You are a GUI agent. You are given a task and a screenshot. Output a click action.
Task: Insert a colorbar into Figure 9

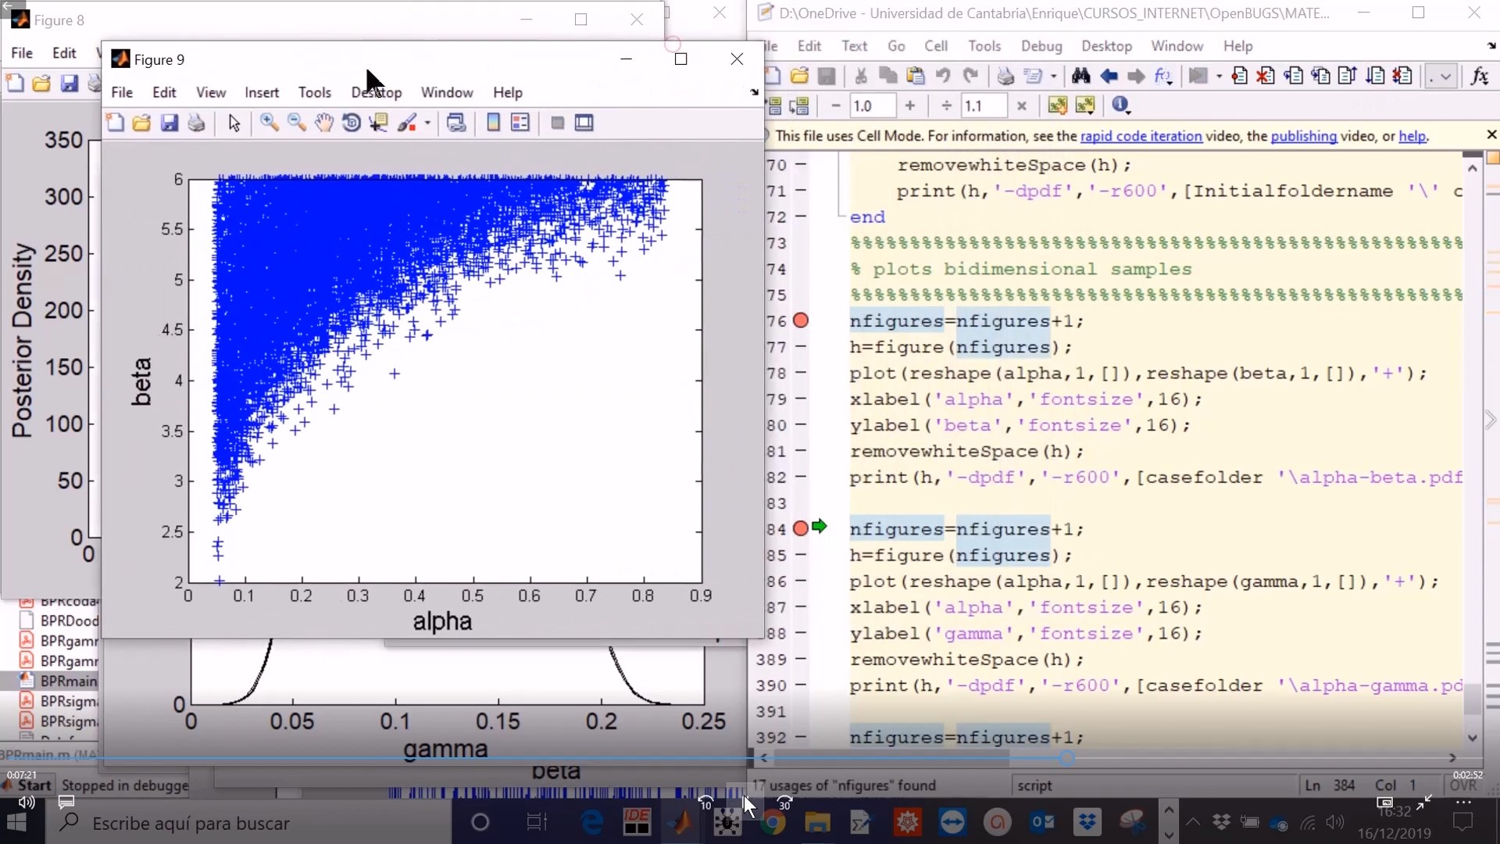pyautogui.click(x=493, y=123)
